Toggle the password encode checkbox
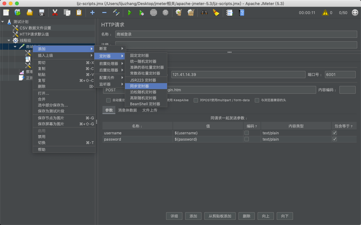The width and height of the screenshot is (361, 225). (247, 139)
